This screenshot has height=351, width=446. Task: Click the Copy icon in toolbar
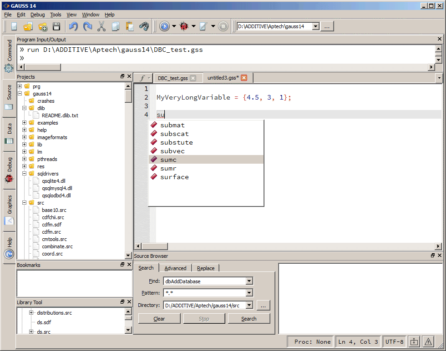116,26
